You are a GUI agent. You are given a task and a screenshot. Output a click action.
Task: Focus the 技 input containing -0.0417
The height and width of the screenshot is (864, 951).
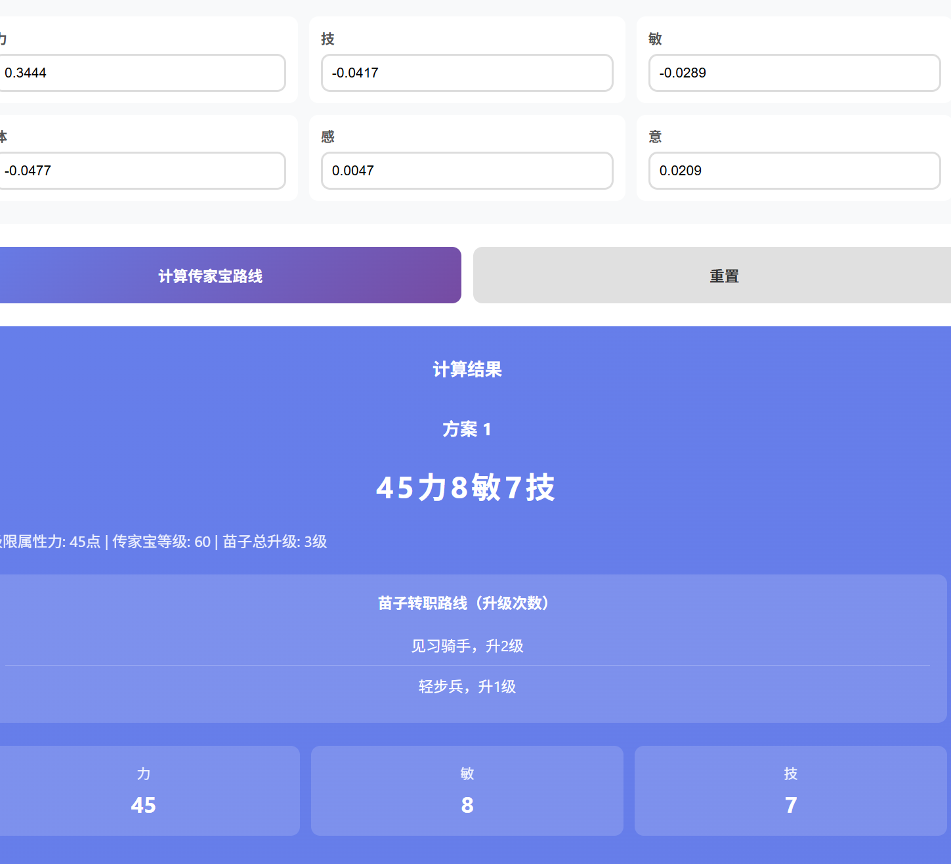pyautogui.click(x=467, y=73)
